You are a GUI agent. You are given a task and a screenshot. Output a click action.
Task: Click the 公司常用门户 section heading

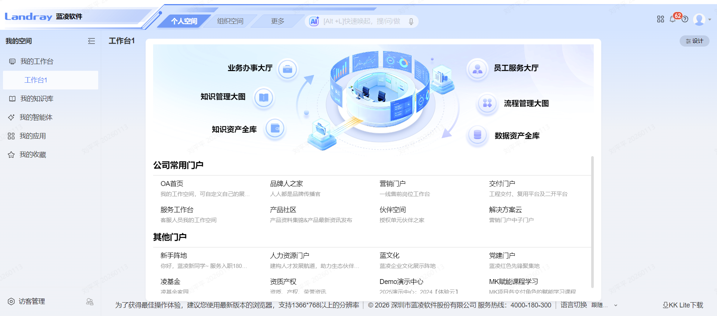tap(178, 165)
